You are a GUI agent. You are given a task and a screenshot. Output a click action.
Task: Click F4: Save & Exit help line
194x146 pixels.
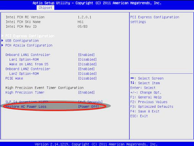[145, 111]
